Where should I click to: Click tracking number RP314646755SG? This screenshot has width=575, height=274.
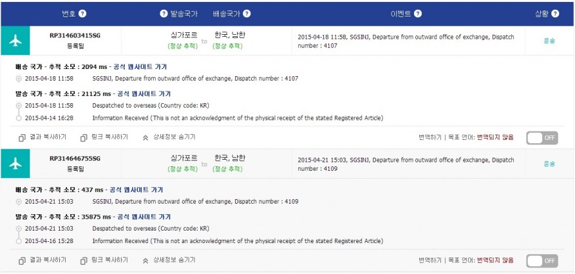75,158
